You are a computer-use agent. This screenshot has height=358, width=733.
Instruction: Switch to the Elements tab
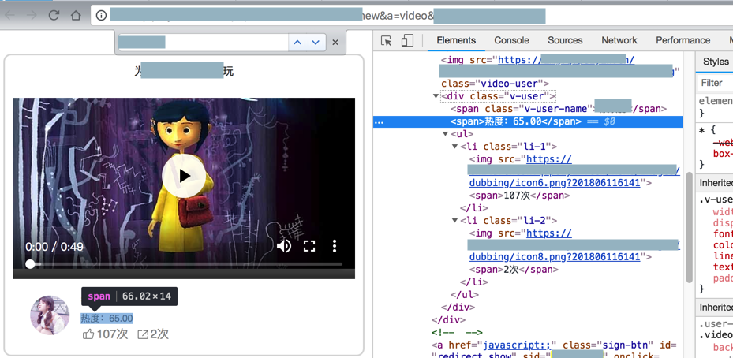tap(456, 41)
